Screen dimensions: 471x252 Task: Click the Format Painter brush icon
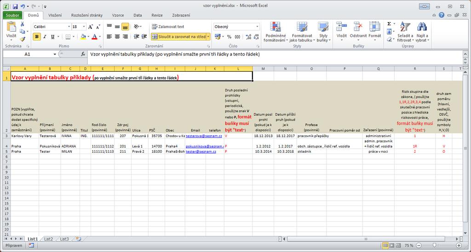[x=22, y=39]
